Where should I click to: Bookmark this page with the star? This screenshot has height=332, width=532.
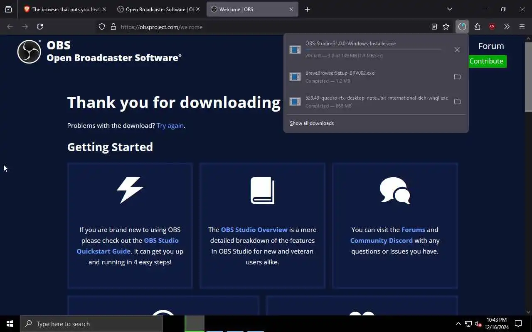click(446, 27)
